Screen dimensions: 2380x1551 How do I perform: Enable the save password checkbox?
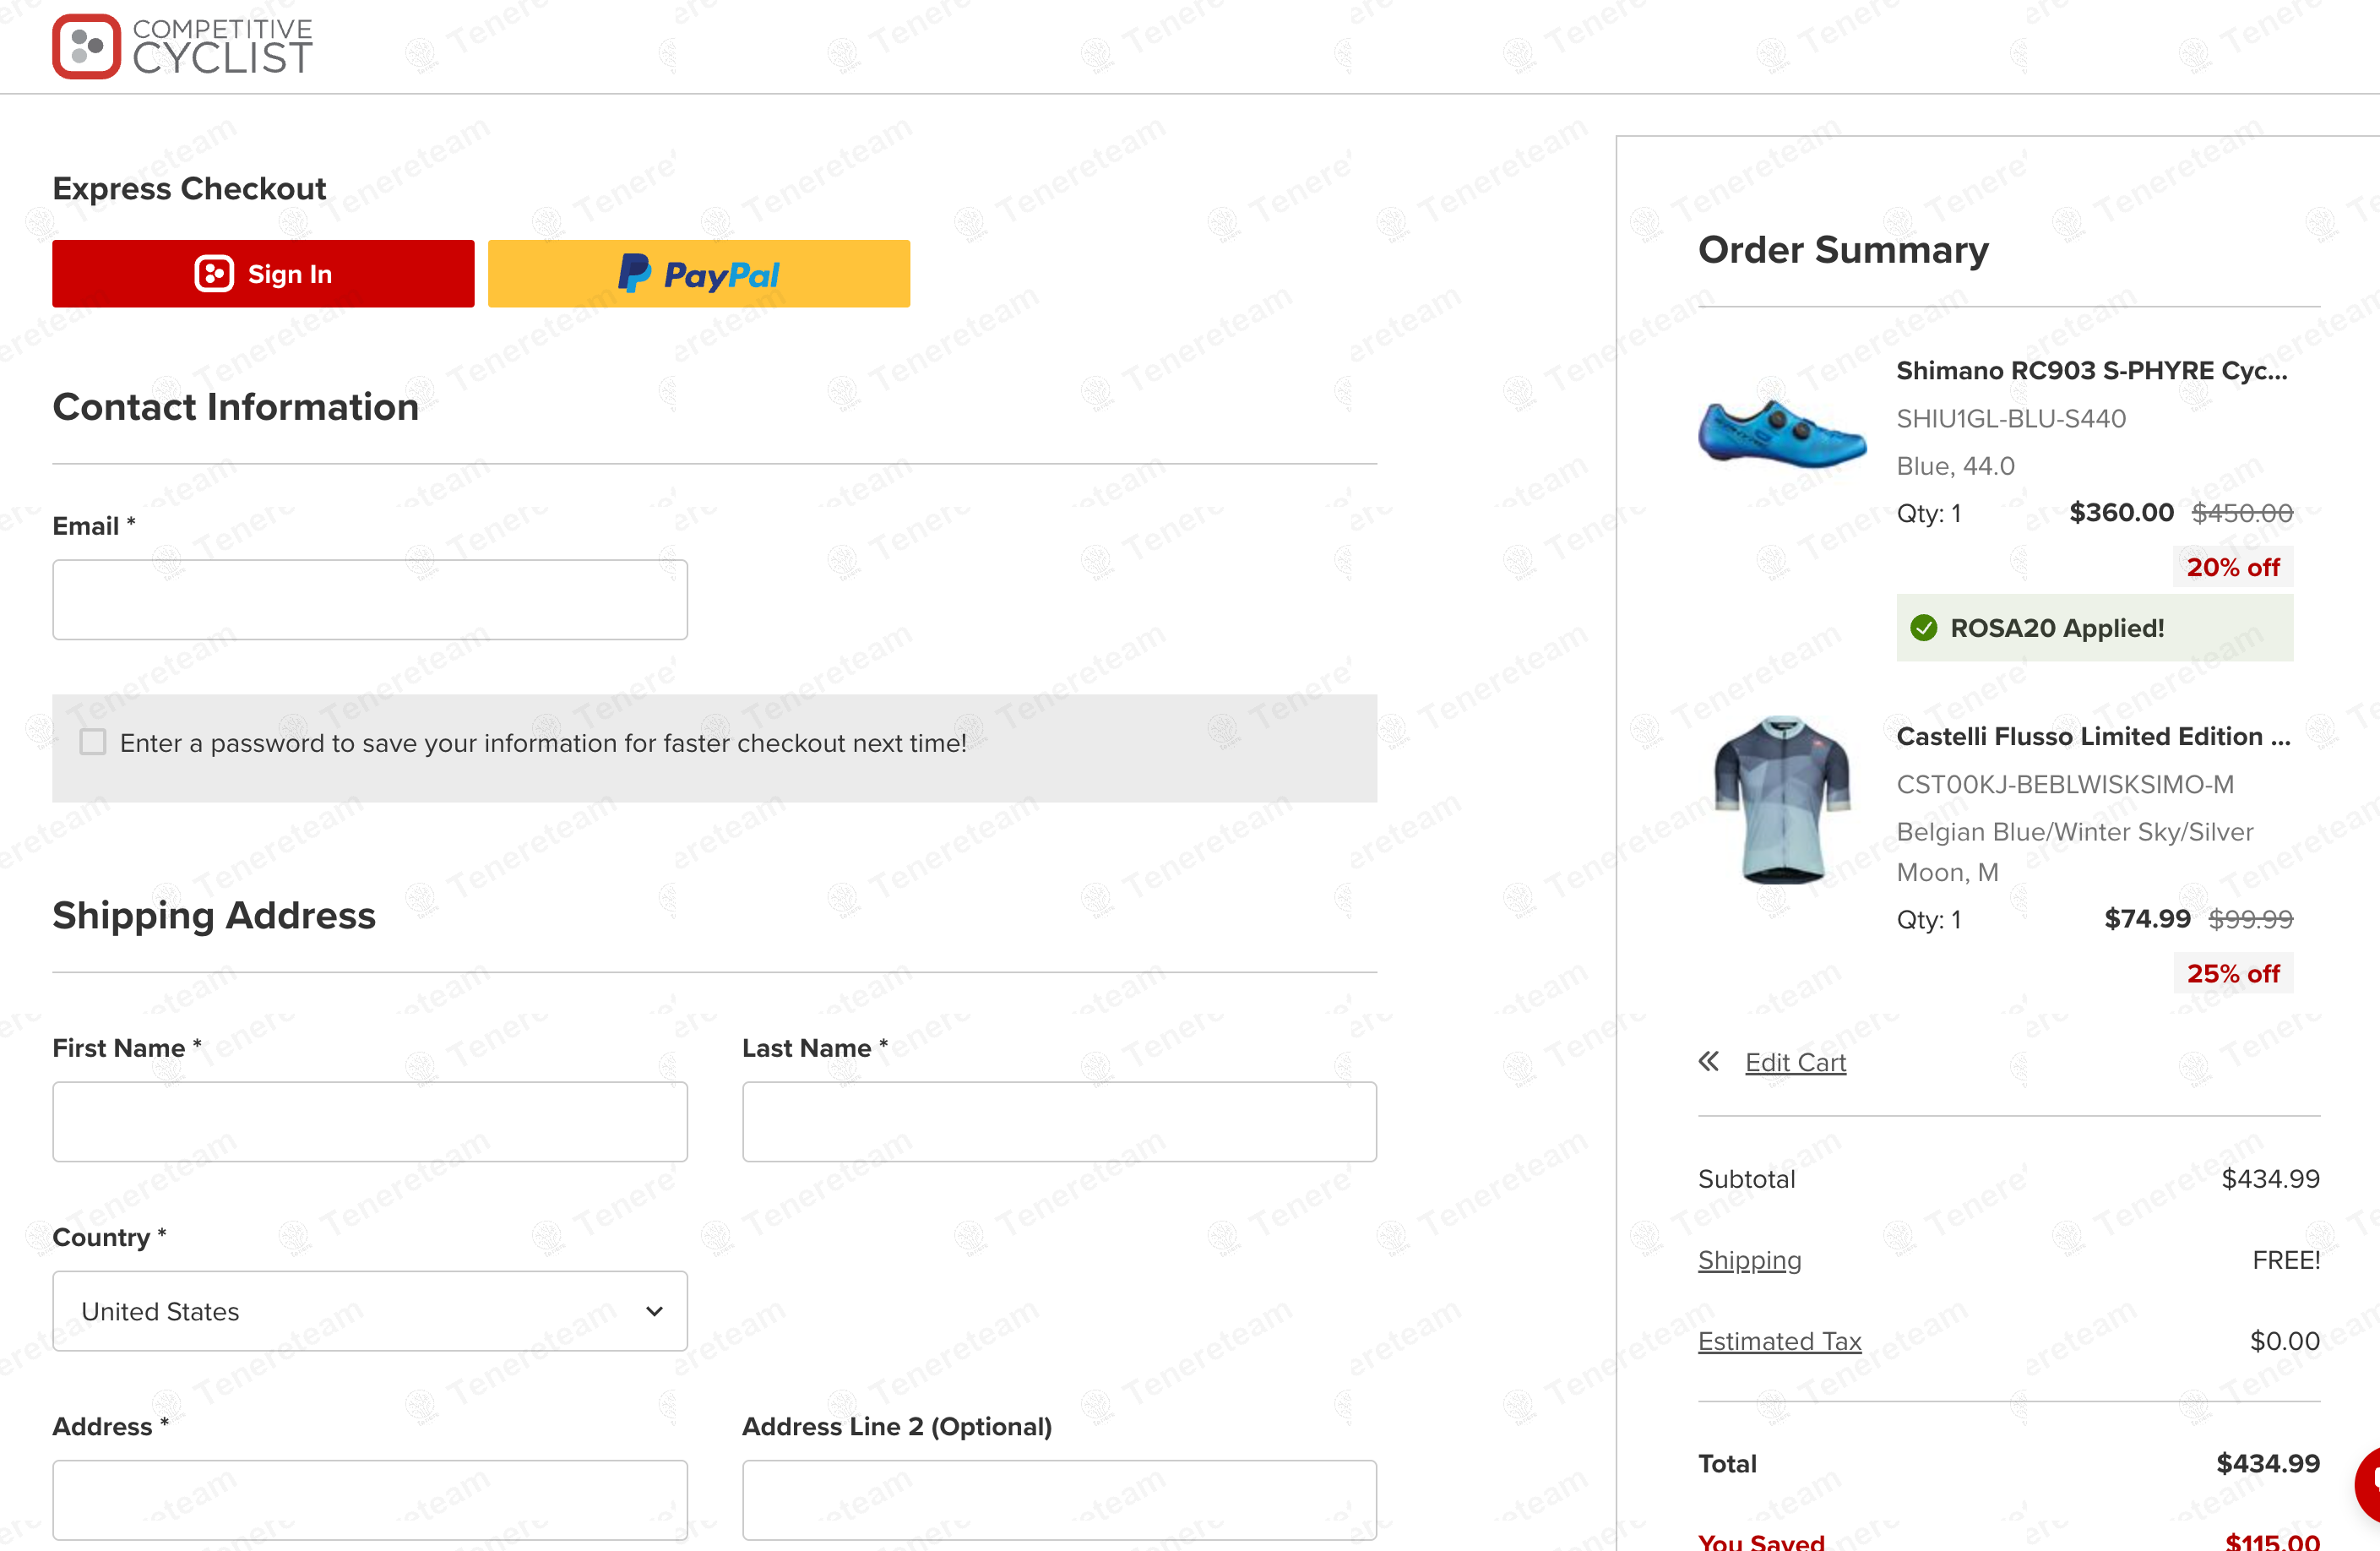tap(93, 742)
